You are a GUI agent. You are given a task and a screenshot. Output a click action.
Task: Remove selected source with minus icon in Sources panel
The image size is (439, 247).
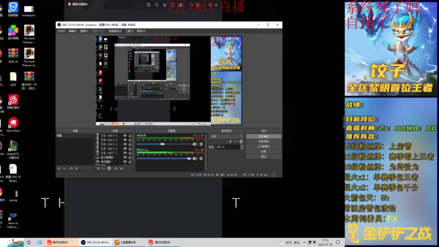[x=104, y=169]
